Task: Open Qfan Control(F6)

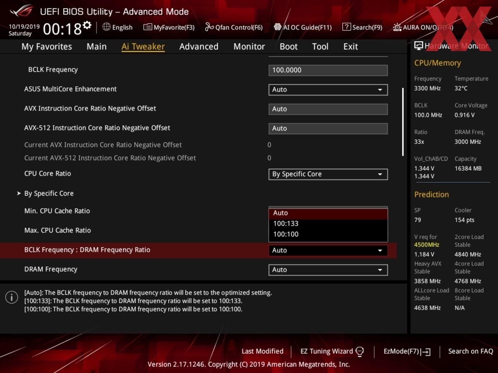Action: (x=234, y=27)
